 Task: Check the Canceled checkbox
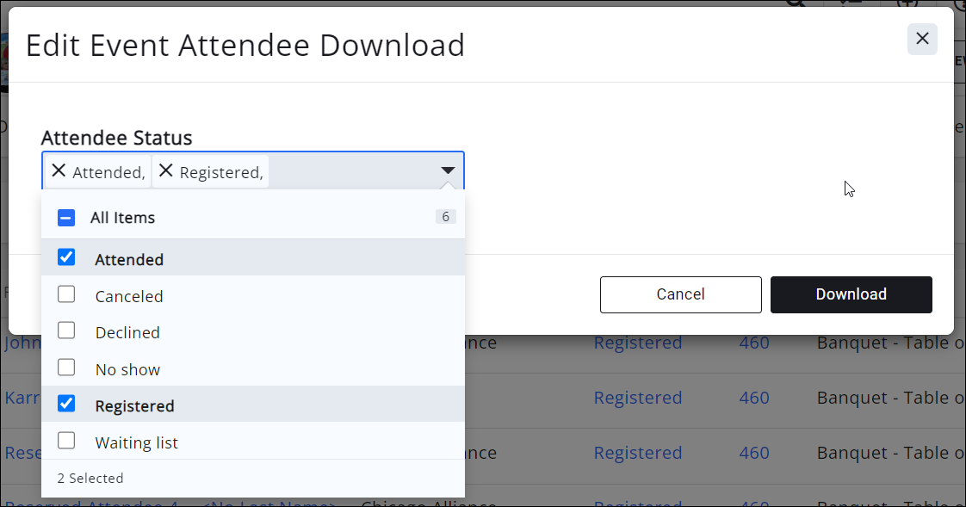point(66,294)
